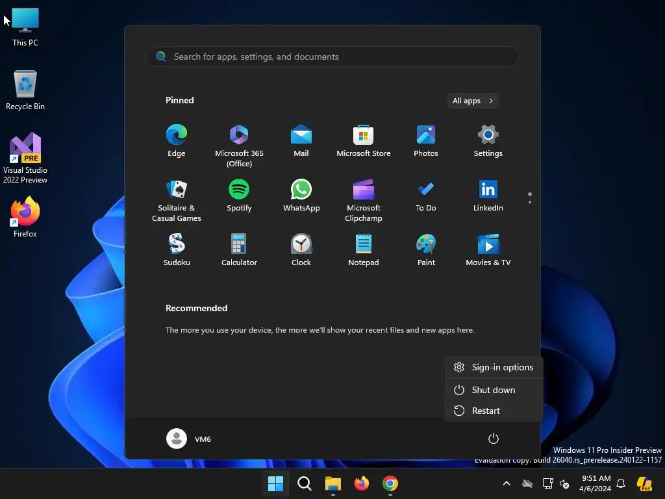Launch the Sudoku game
Screen dimensions: 665x499
click(x=177, y=250)
